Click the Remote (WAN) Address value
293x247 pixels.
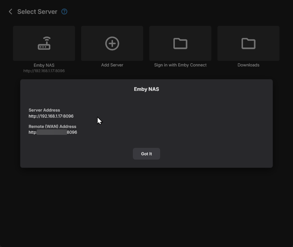pyautogui.click(x=53, y=132)
